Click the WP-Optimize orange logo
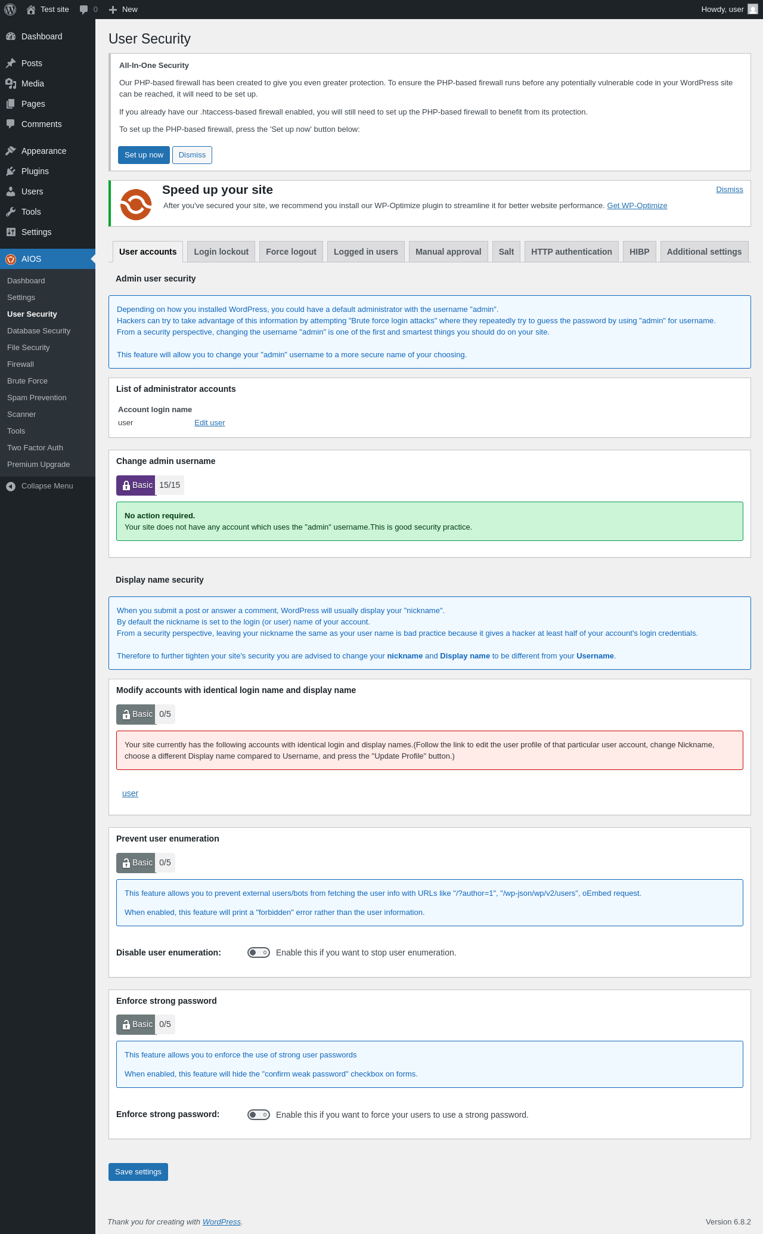This screenshot has width=763, height=1234. click(x=136, y=205)
